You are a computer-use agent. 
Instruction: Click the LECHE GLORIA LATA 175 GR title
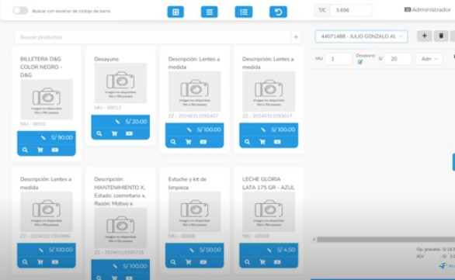point(269,183)
